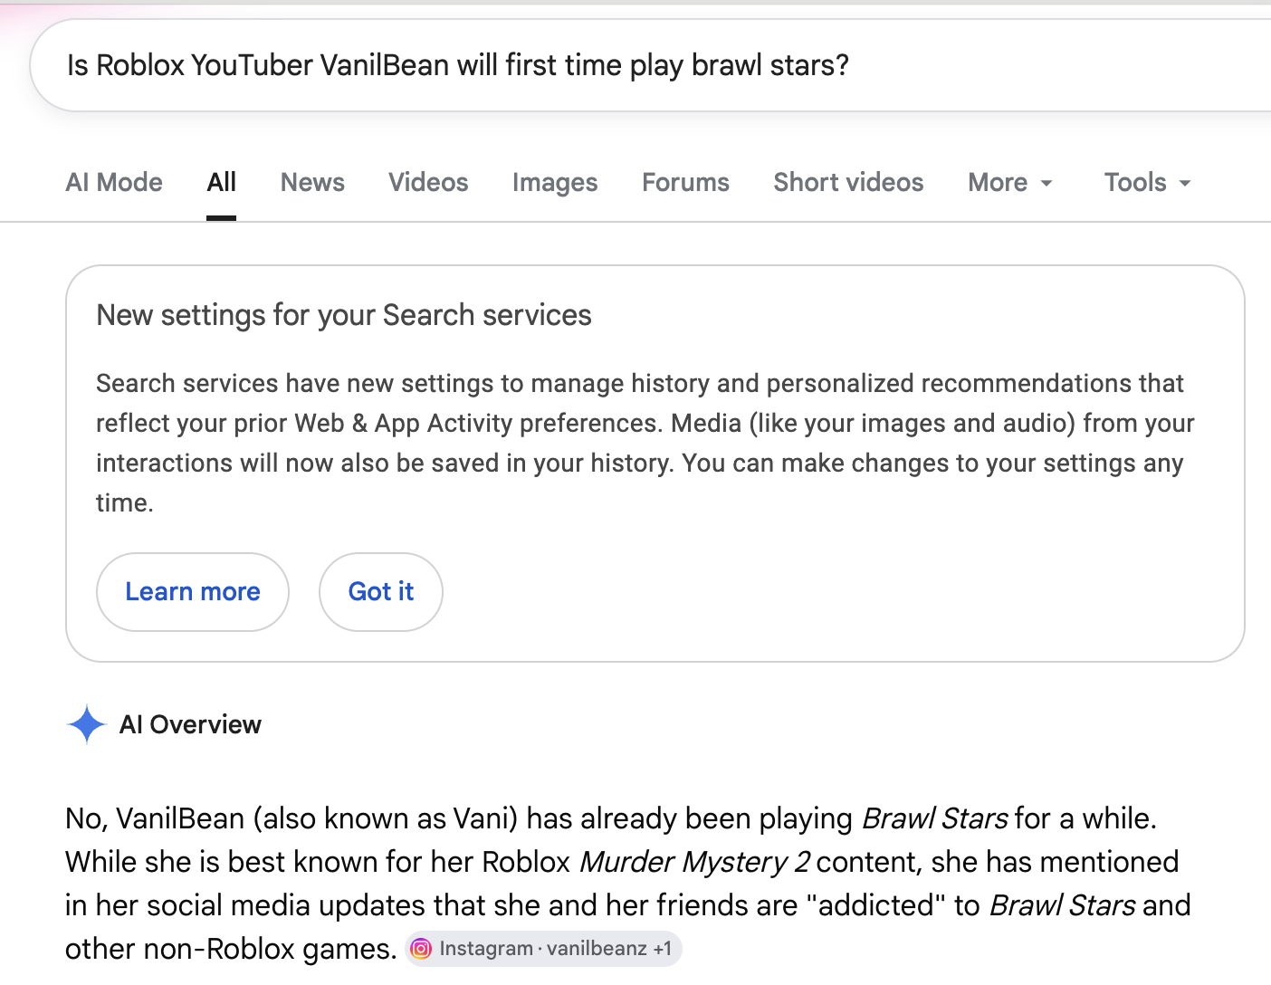Expand the More dropdown menu
This screenshot has height=985, width=1271.
[x=1010, y=183]
